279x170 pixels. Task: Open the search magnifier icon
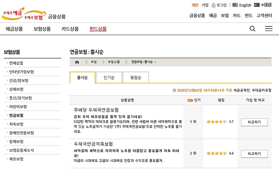(252, 29)
